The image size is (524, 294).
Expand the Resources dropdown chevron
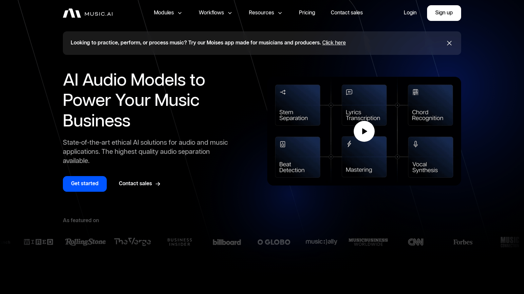coord(280,13)
